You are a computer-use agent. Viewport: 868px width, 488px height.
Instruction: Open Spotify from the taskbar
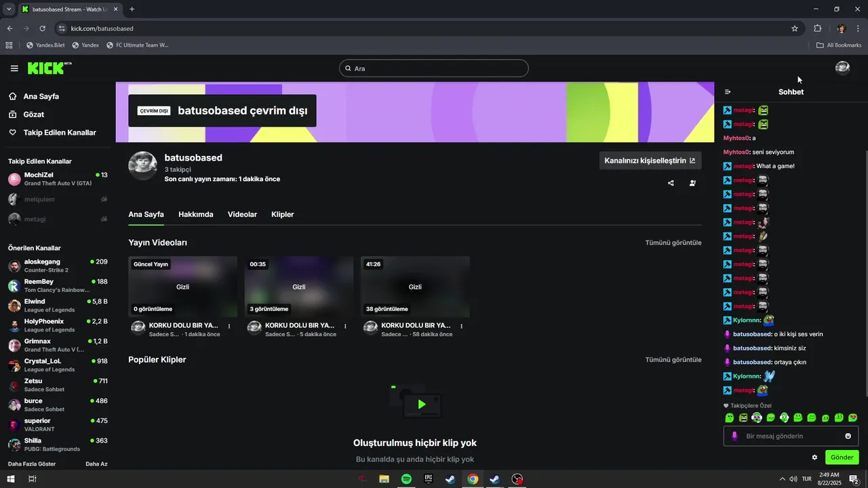[406, 479]
